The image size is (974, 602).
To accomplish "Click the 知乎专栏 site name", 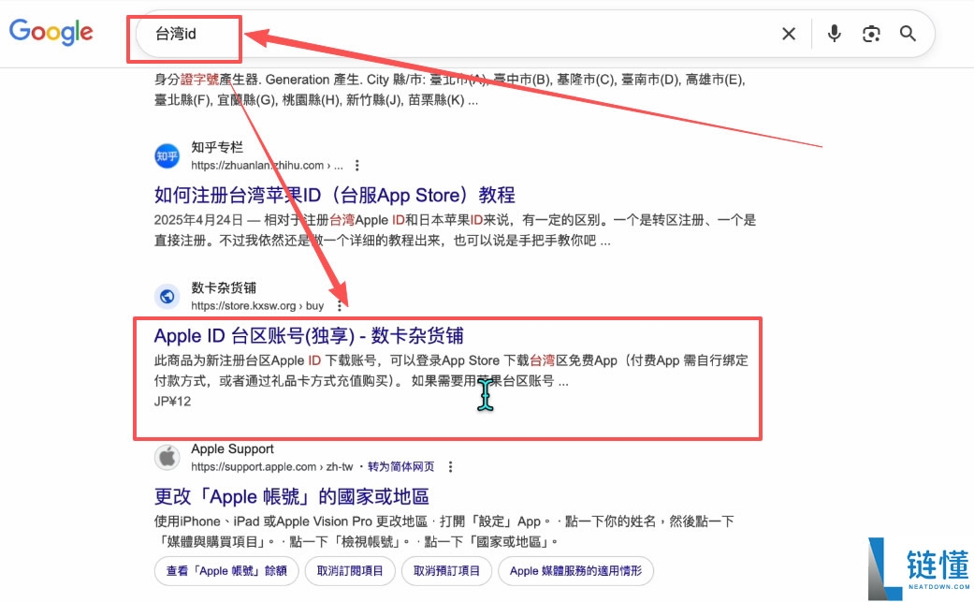I will click(x=217, y=147).
